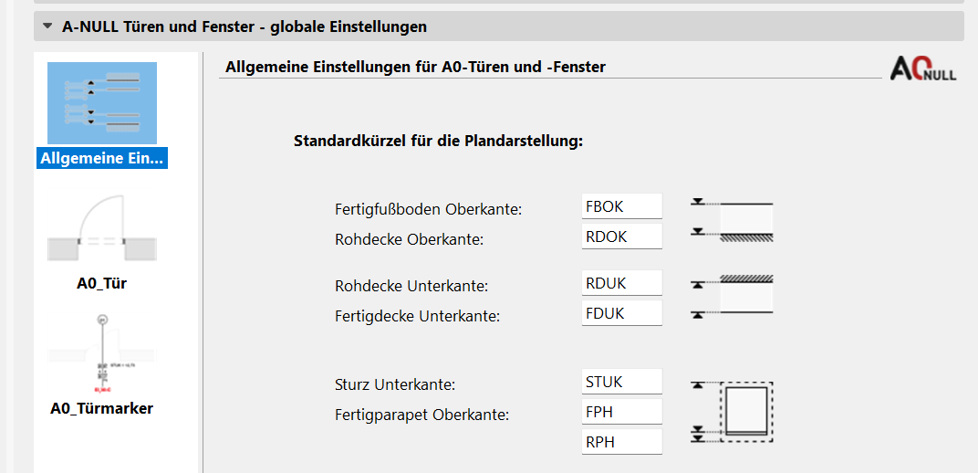Click the RPH abbreviation input field
The height and width of the screenshot is (473, 978).
click(622, 442)
